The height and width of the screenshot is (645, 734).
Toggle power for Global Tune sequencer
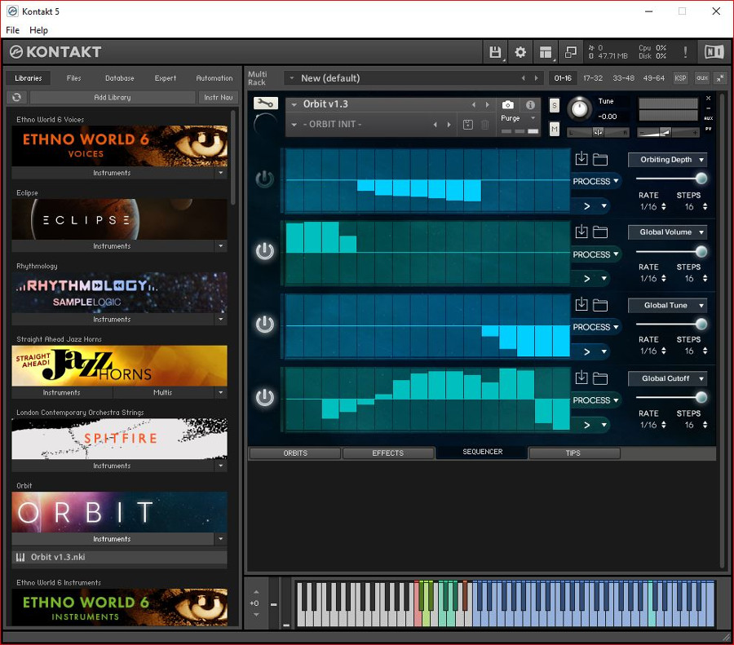pos(264,325)
